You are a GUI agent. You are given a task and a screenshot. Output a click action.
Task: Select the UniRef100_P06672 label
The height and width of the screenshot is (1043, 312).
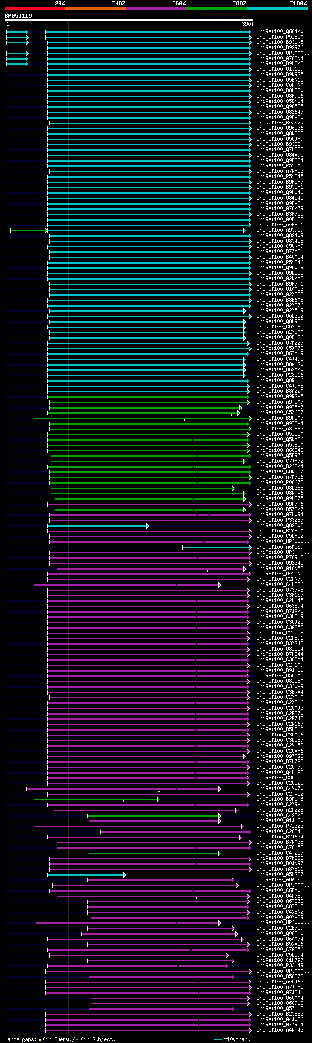[x=280, y=483]
